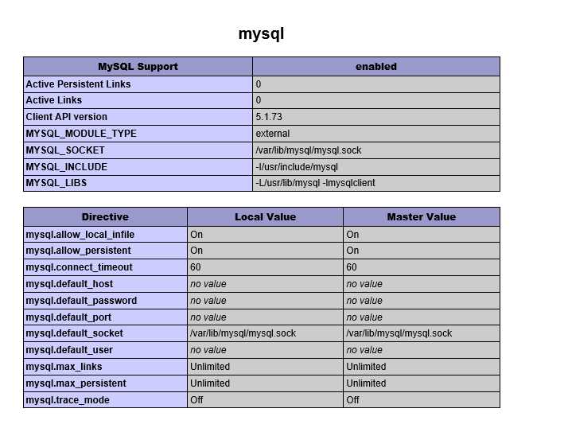The width and height of the screenshot is (568, 428).
Task: Click the Local Value column header
Action: coord(265,217)
